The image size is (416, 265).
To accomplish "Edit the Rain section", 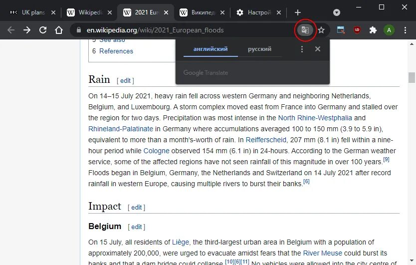I will (x=125, y=81).
